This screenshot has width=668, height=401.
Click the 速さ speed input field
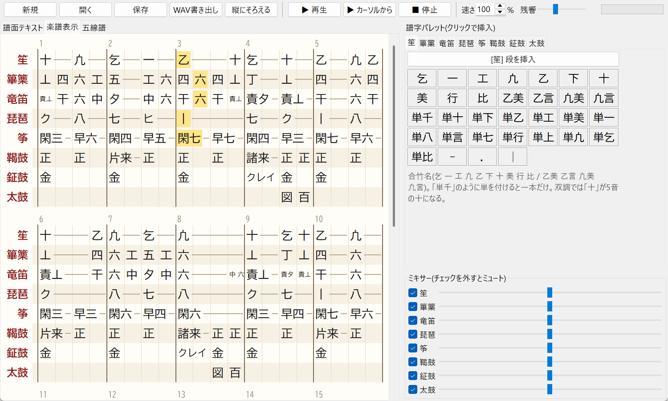[x=486, y=9]
